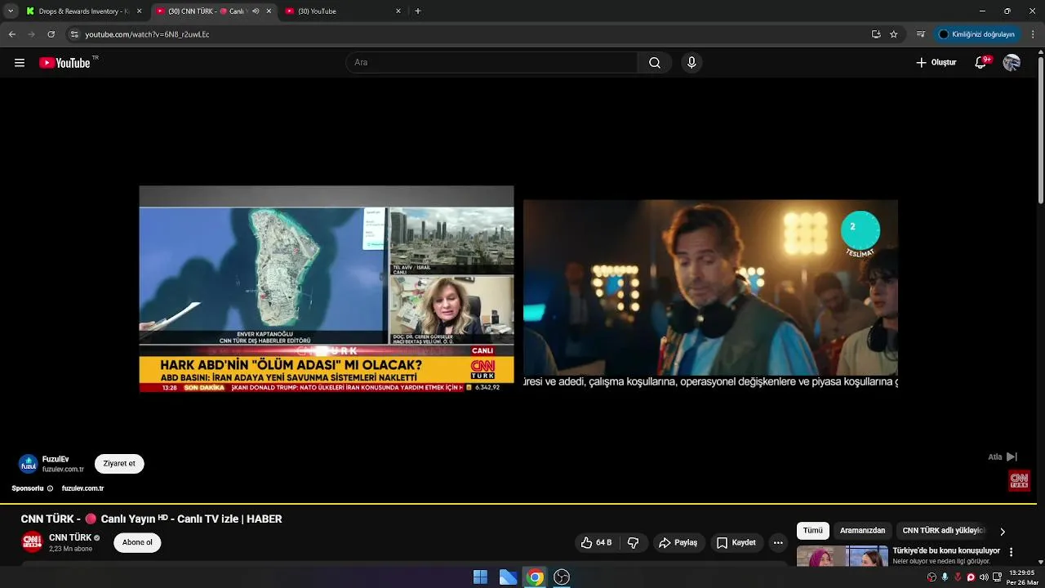Share the video with Paylaş button

(x=678, y=542)
